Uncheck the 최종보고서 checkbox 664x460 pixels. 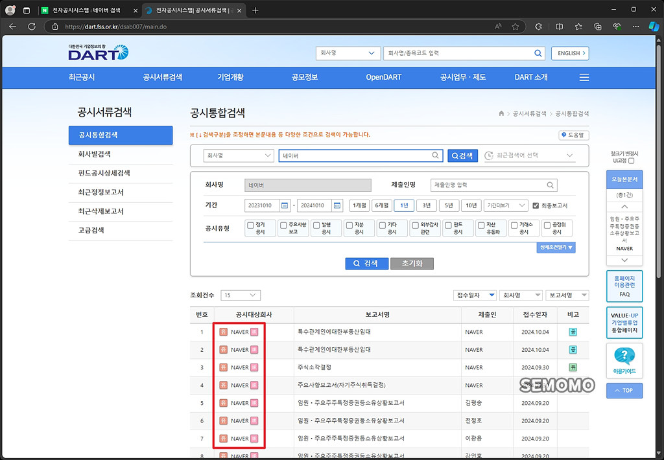pyautogui.click(x=536, y=205)
